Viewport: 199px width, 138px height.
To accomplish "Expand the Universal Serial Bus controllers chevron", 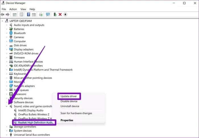I will 7,135.
